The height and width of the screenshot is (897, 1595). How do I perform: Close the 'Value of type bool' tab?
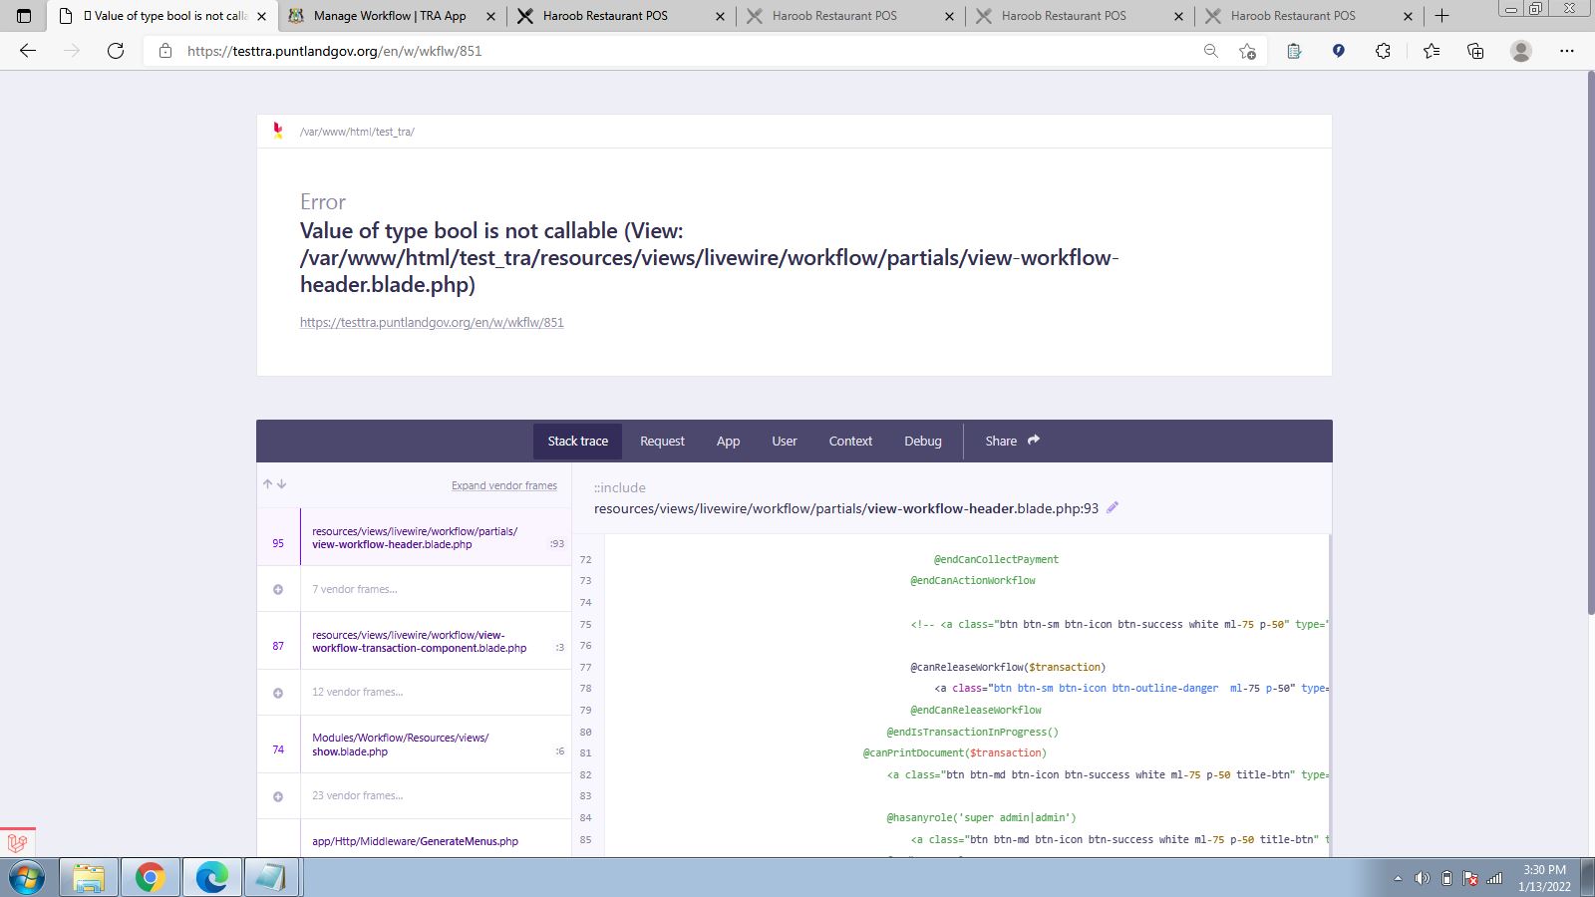[261, 16]
